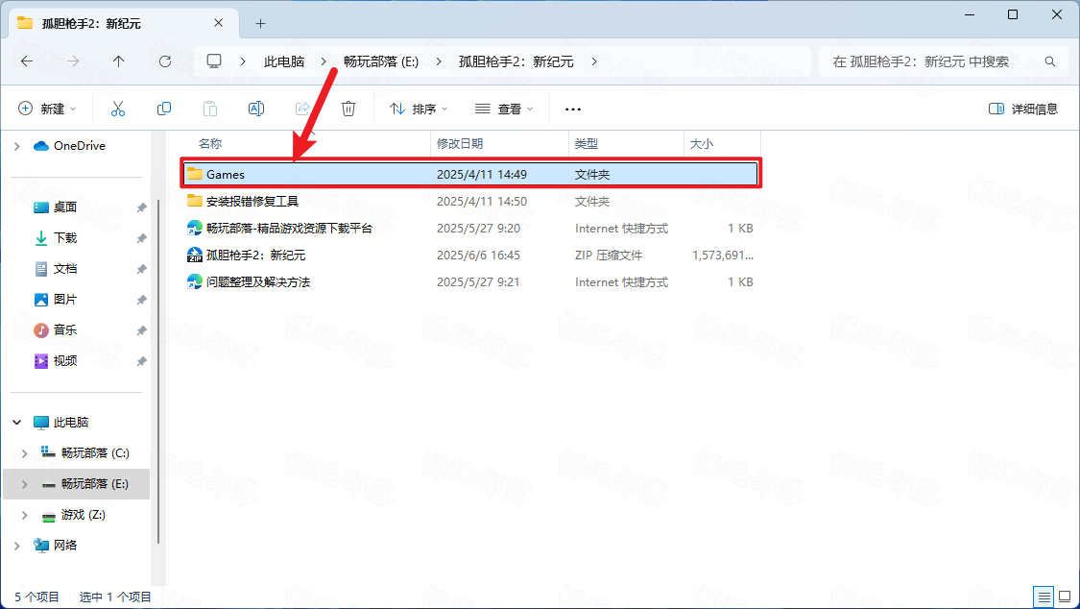Open 图片 in the sidebar

65,300
